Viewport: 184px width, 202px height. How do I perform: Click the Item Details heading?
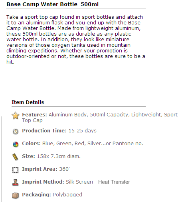coord(28,102)
